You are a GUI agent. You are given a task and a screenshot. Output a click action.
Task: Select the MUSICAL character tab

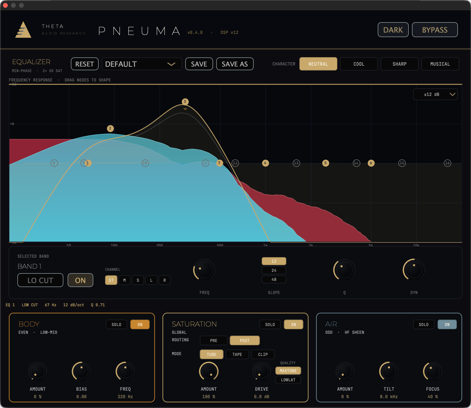pos(440,64)
